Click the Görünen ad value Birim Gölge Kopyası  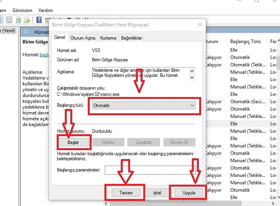(x=110, y=60)
